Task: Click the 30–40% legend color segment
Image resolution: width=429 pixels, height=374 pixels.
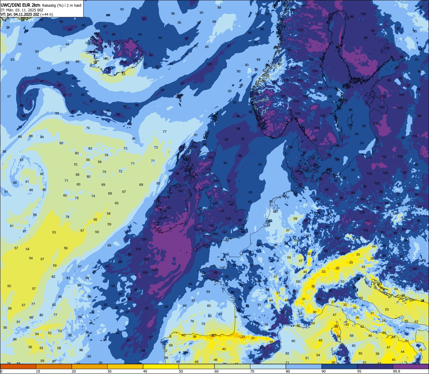Action: (x=125, y=366)
